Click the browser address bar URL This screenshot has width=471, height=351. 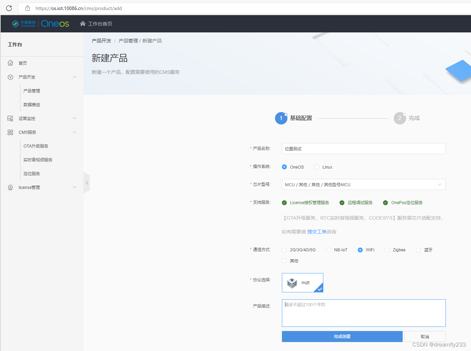(x=79, y=8)
